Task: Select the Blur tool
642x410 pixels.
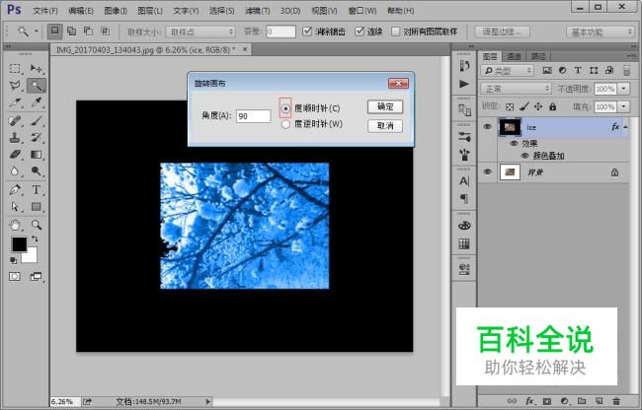Action: pos(15,171)
